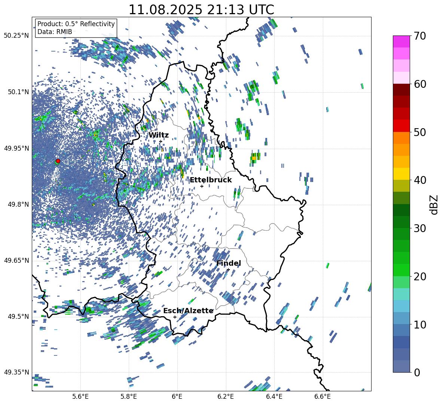Image resolution: width=443 pixels, height=404 pixels.
Task: Click the 49.65°N latitude label
Action: 16,260
